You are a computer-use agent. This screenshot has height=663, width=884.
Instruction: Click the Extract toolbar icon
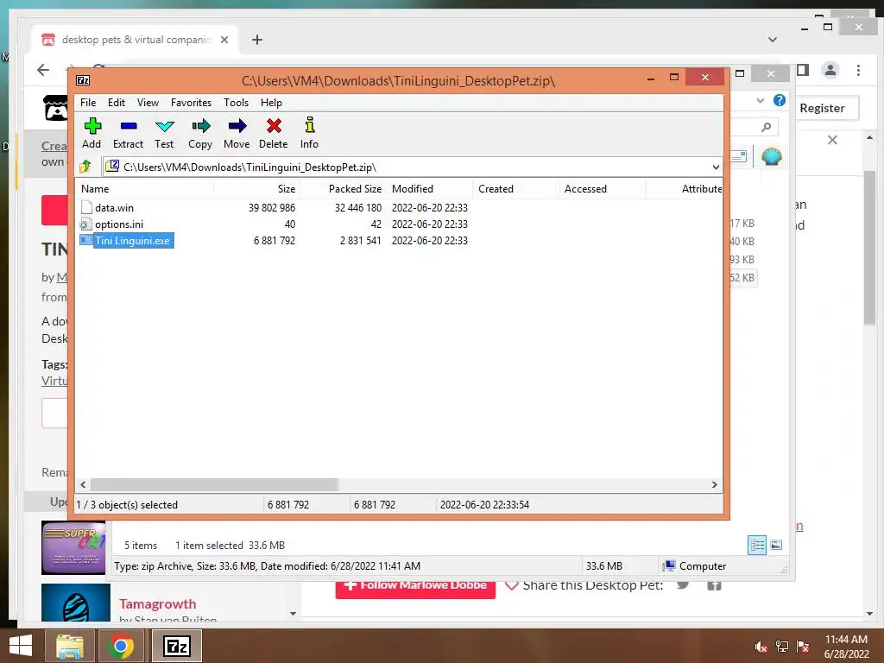129,126
